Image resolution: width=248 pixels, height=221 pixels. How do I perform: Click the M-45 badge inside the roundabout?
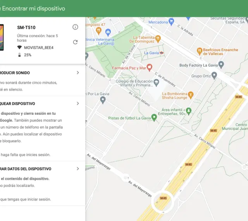[x=164, y=198]
